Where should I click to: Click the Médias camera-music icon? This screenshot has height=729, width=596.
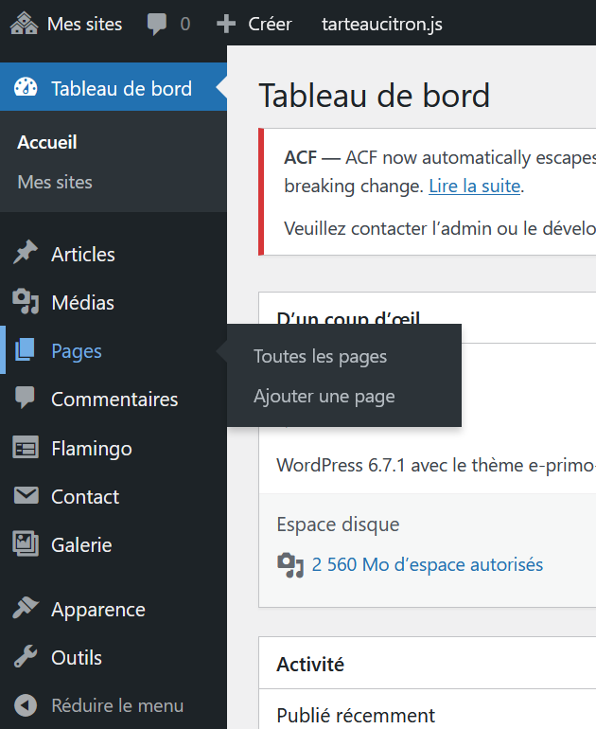pos(26,301)
